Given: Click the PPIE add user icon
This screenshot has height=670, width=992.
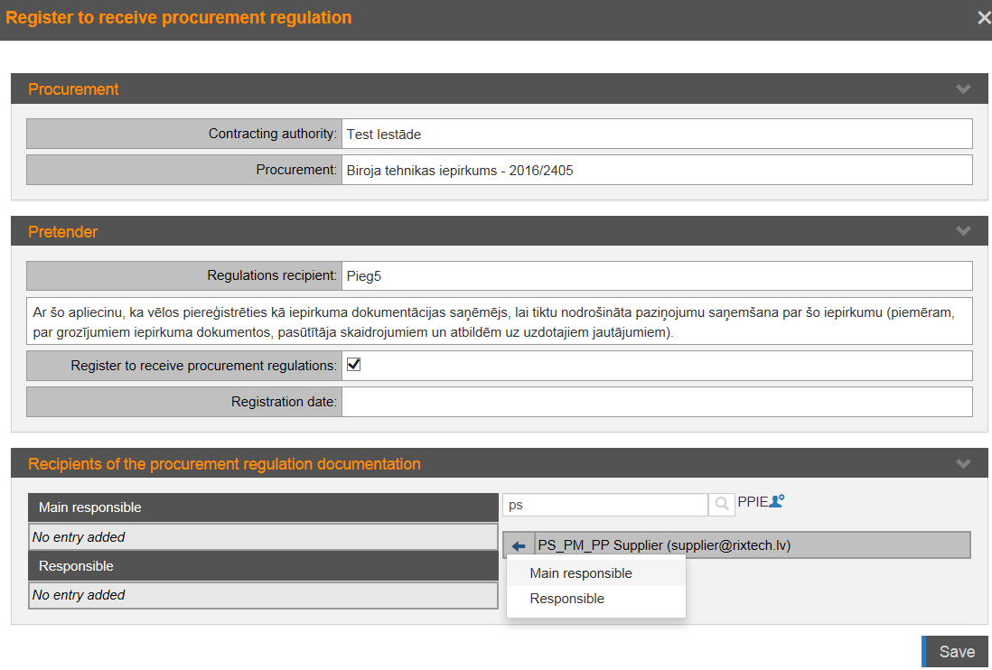Looking at the screenshot, I should pos(776,501).
